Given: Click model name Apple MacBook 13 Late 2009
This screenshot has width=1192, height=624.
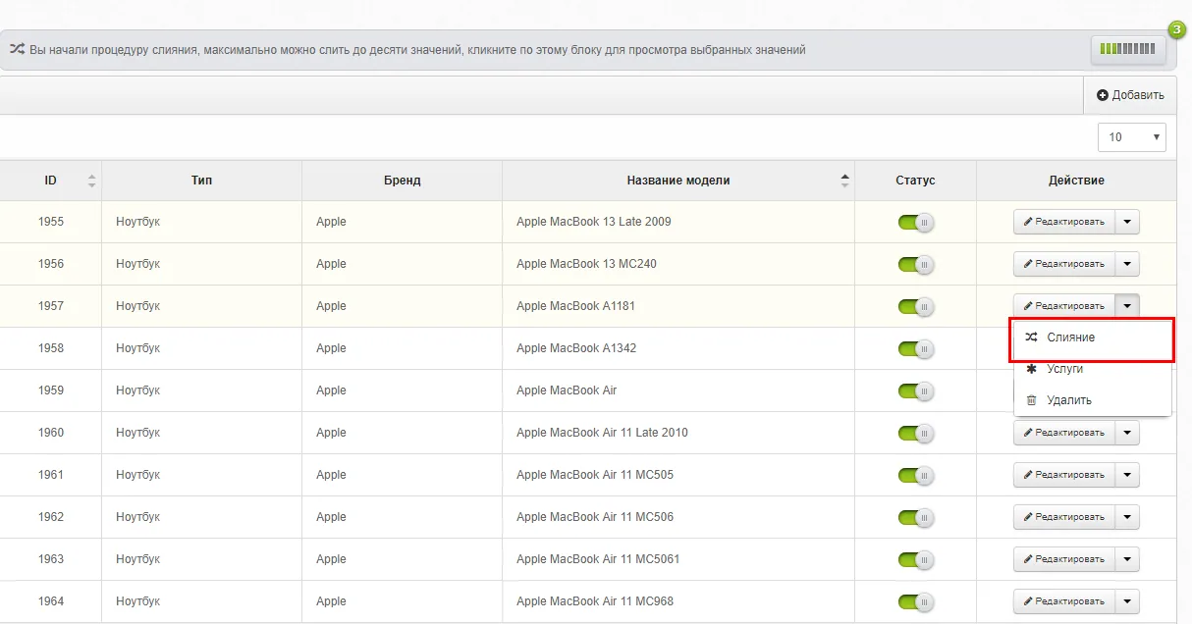Looking at the screenshot, I should [x=594, y=222].
